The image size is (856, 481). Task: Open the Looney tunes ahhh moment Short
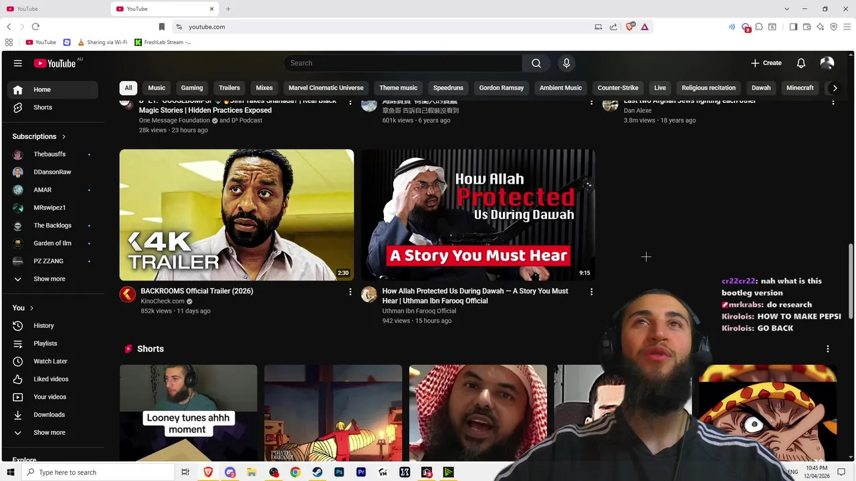coord(188,412)
